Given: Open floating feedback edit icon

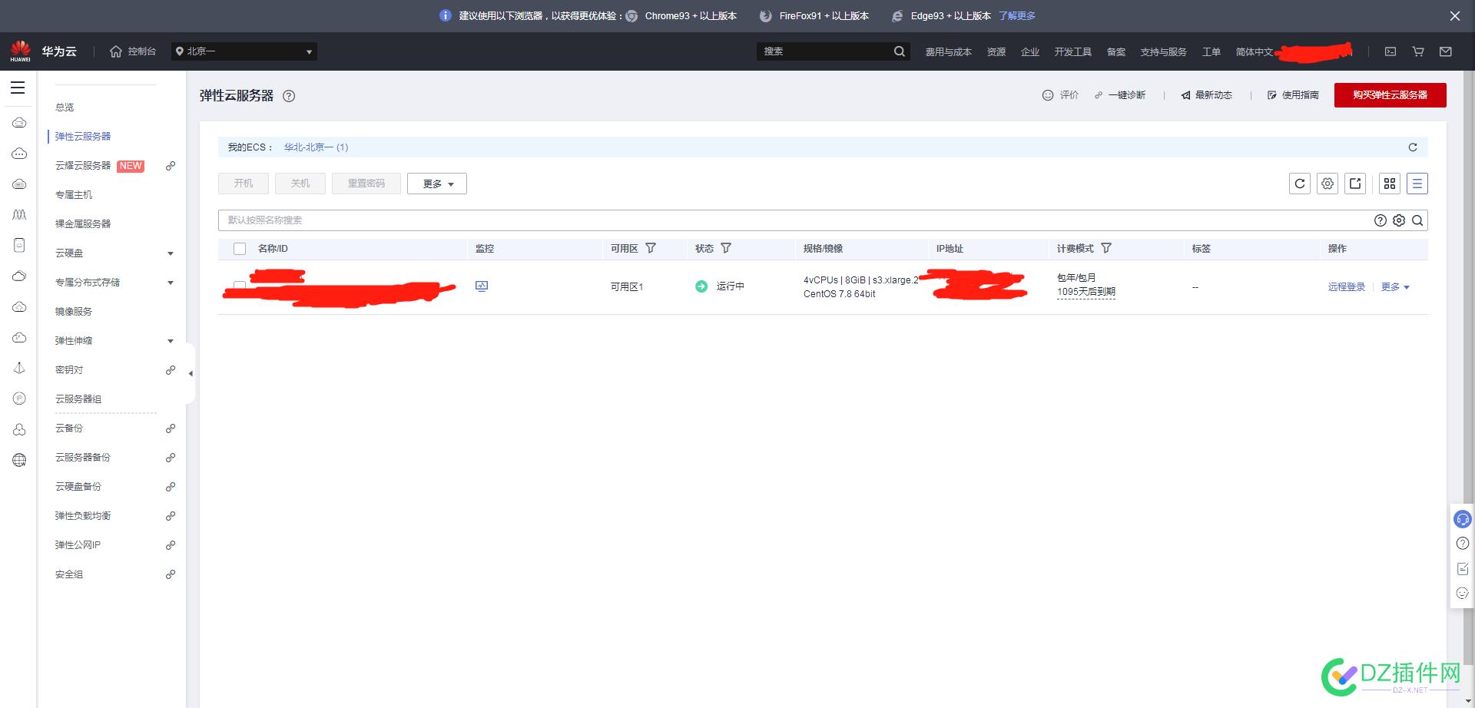Looking at the screenshot, I should tap(1463, 569).
